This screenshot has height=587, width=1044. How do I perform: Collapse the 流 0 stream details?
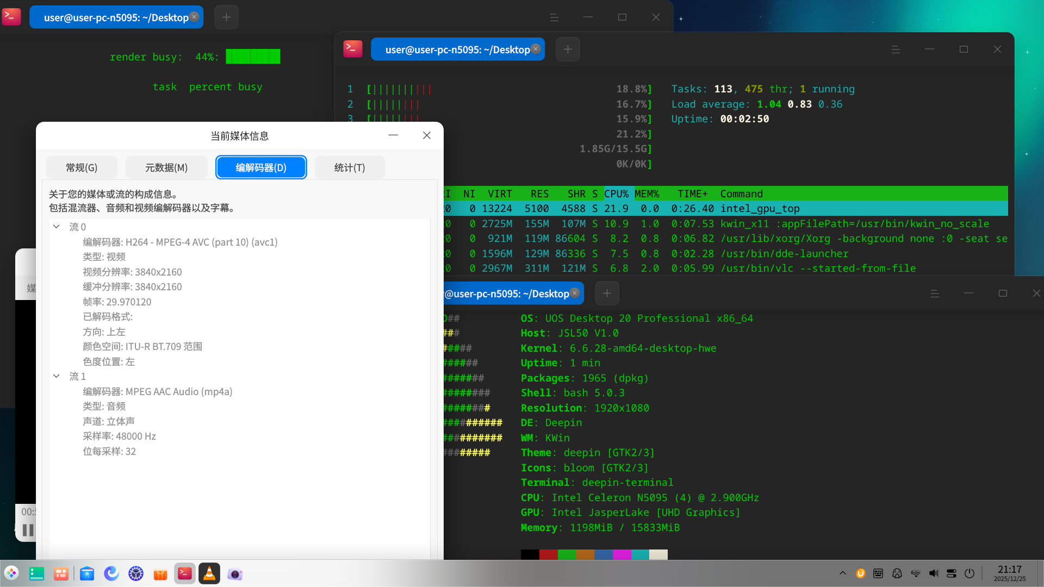57,227
